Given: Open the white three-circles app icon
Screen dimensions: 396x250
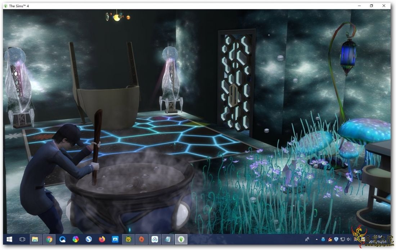Looking at the screenshot, I should (154, 239).
